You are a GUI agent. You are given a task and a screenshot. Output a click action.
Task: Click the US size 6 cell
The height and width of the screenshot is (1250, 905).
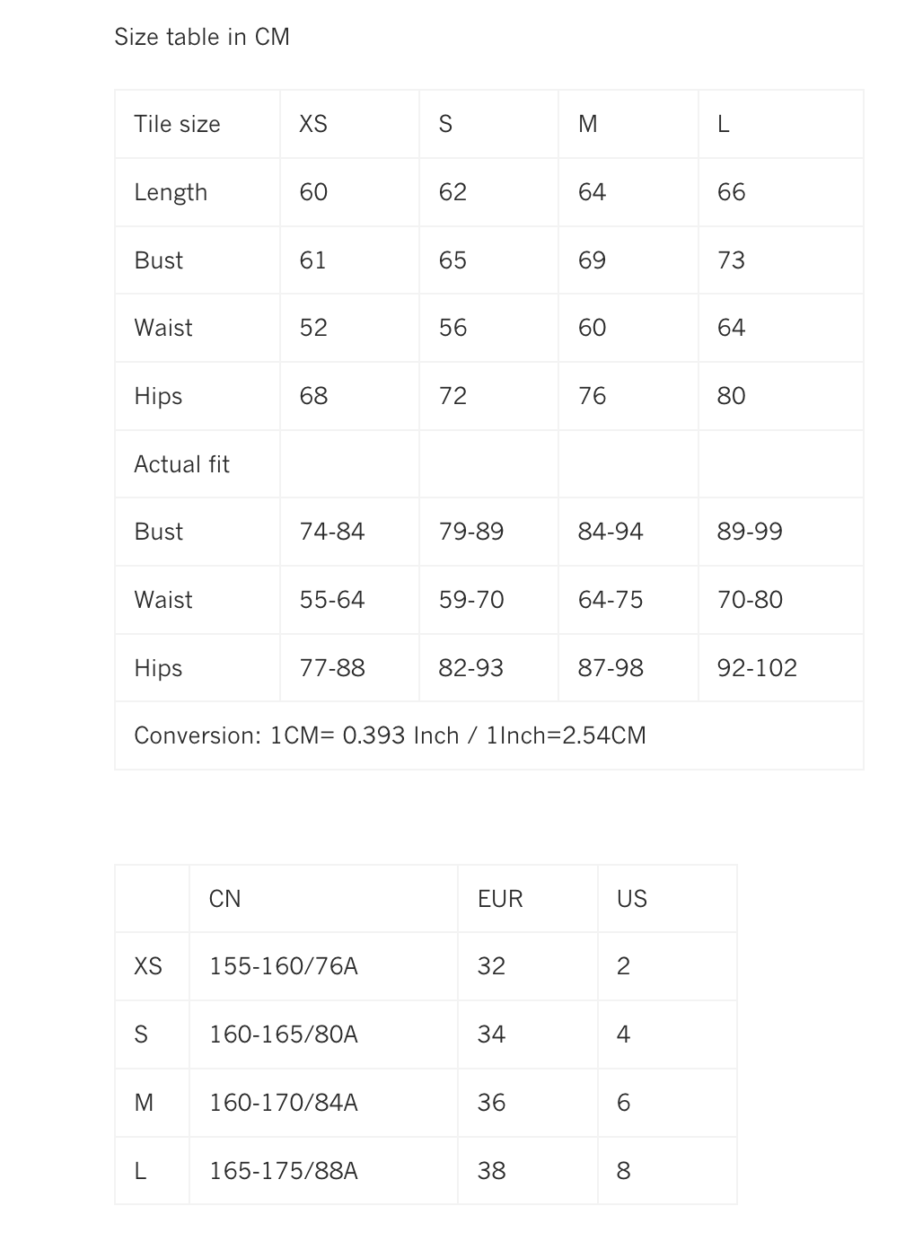(624, 1103)
